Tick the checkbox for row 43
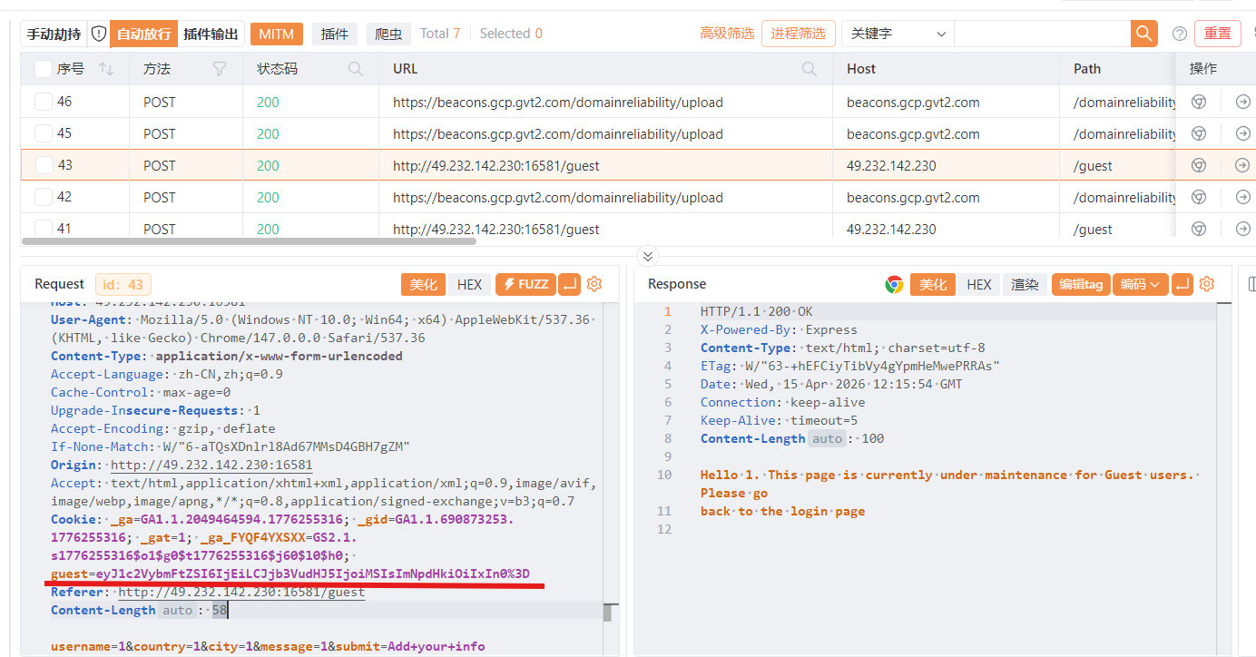 44,165
